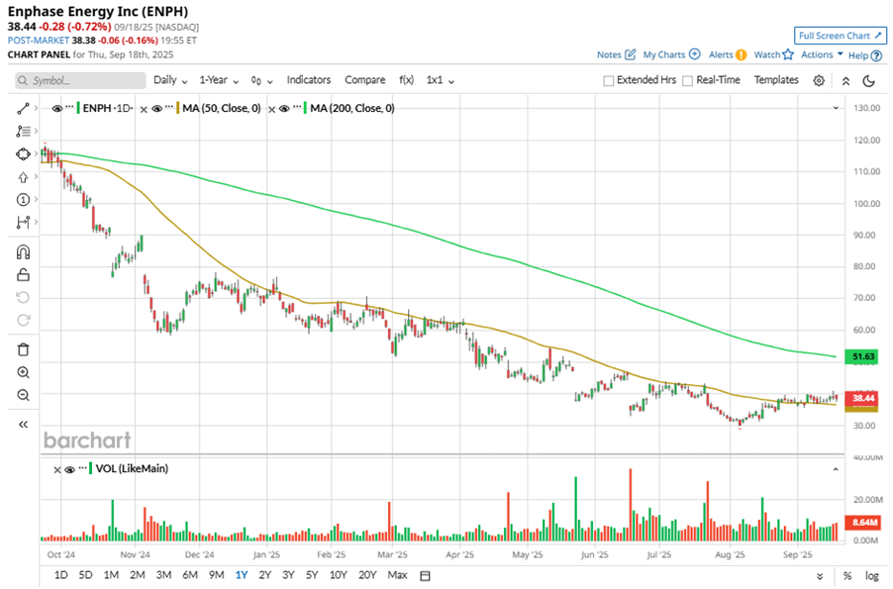
Task: Add to Watch list star
Action: 788,54
